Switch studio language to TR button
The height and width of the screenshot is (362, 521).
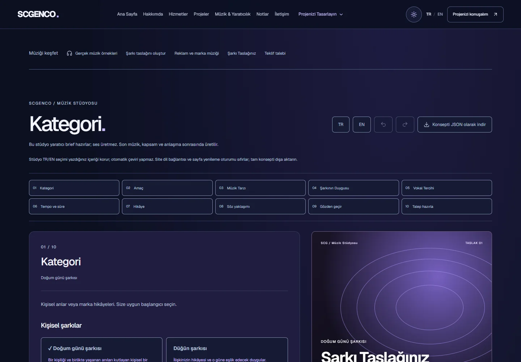(341, 125)
